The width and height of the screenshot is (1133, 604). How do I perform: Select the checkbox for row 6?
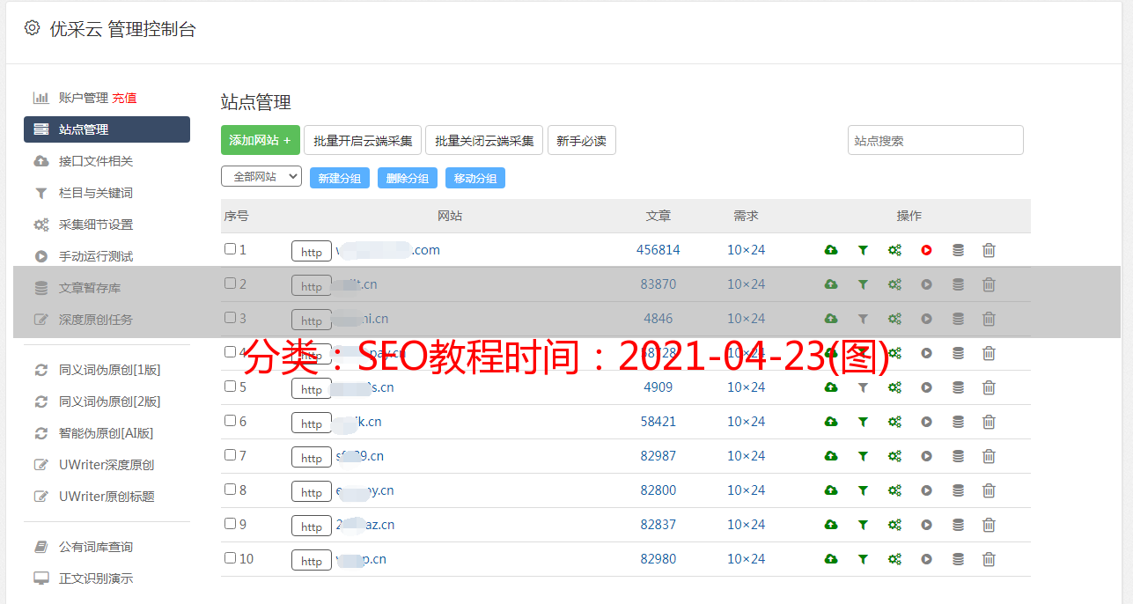click(x=230, y=421)
